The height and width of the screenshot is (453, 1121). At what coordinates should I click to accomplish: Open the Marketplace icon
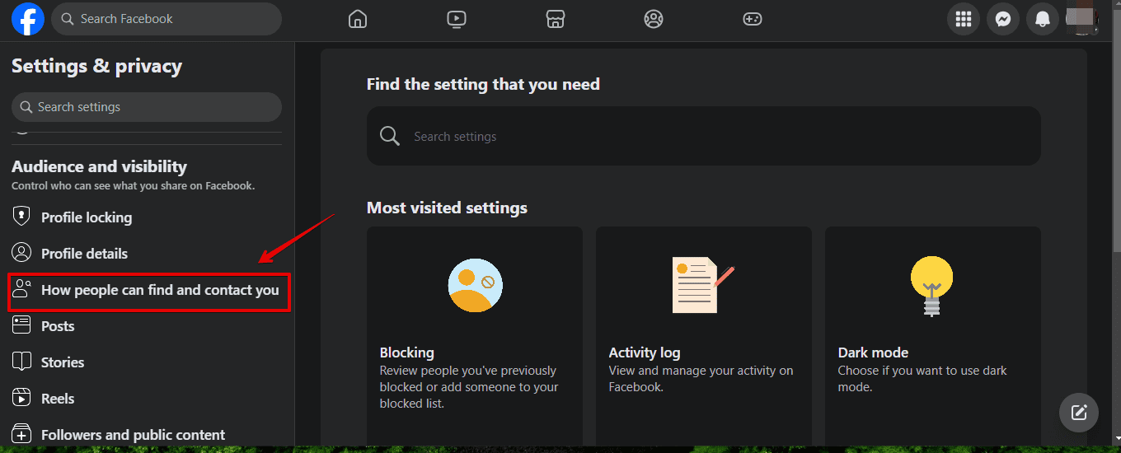[555, 19]
